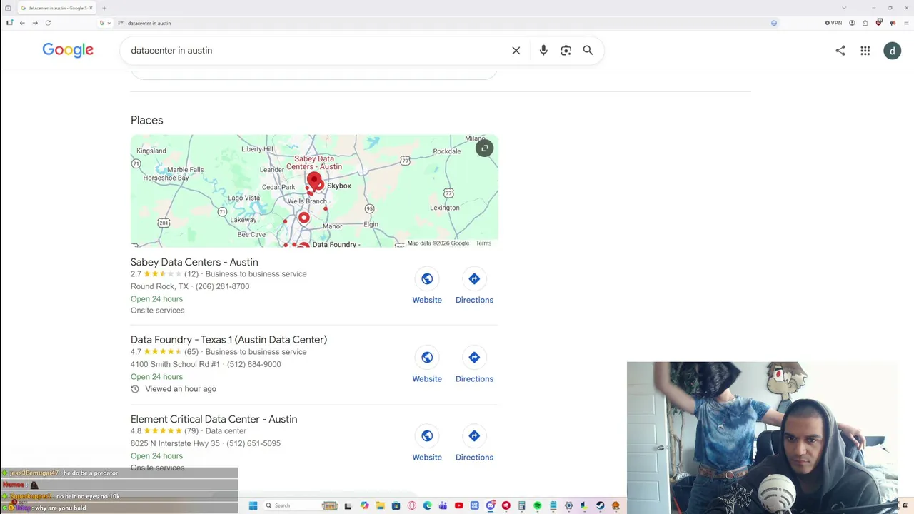Open Data Foundry - Texas 1 listing
The height and width of the screenshot is (514, 914).
pos(228,340)
